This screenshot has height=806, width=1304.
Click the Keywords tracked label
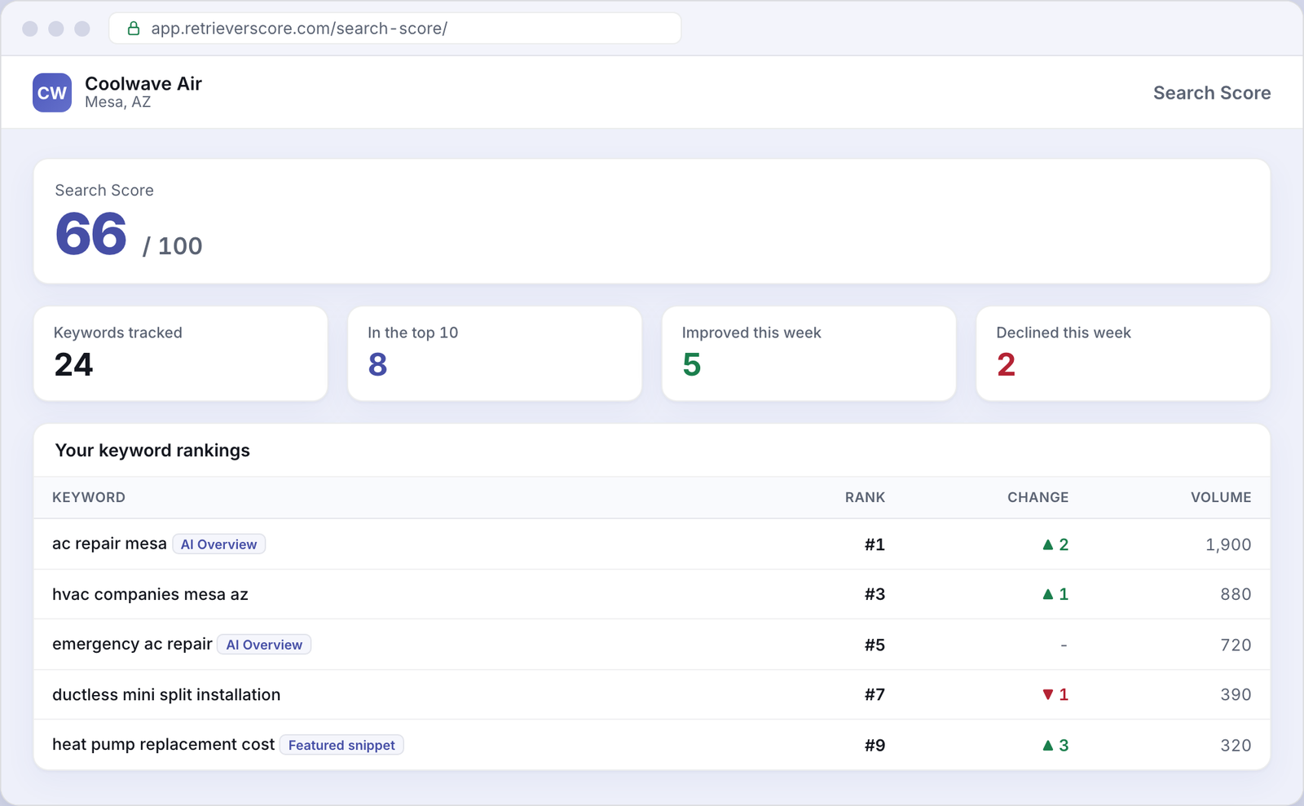click(x=118, y=333)
